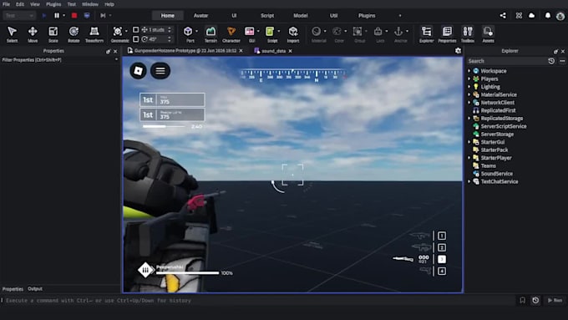Open the Part dropdown arrow

(196, 31)
